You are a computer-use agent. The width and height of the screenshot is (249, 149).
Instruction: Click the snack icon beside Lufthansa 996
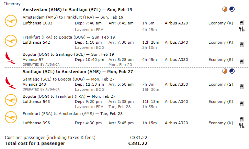click(x=242, y=126)
